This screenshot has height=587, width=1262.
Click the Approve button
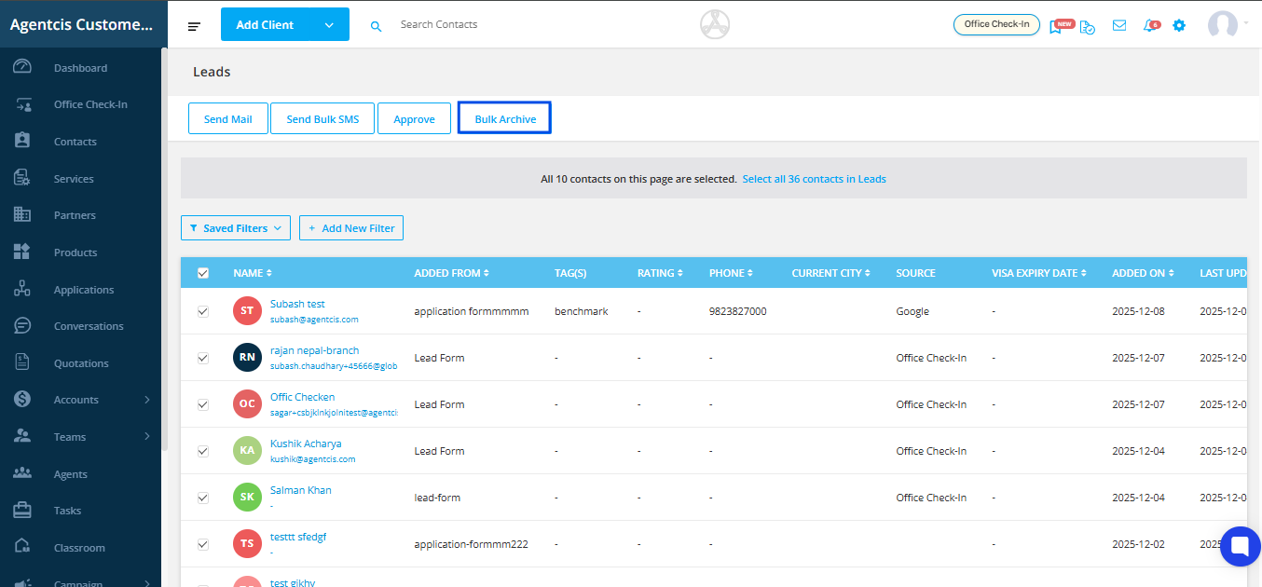tap(414, 119)
